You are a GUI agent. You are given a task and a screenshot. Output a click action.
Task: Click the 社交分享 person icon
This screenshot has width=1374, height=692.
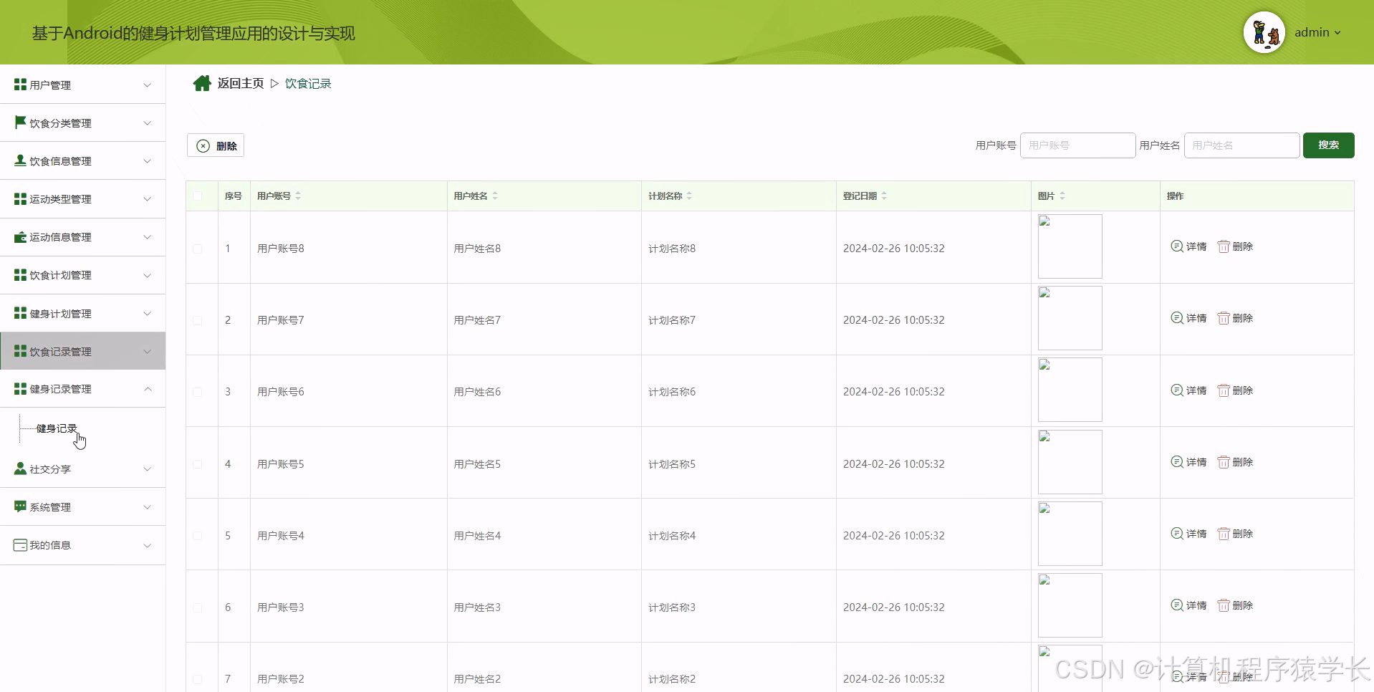(20, 468)
